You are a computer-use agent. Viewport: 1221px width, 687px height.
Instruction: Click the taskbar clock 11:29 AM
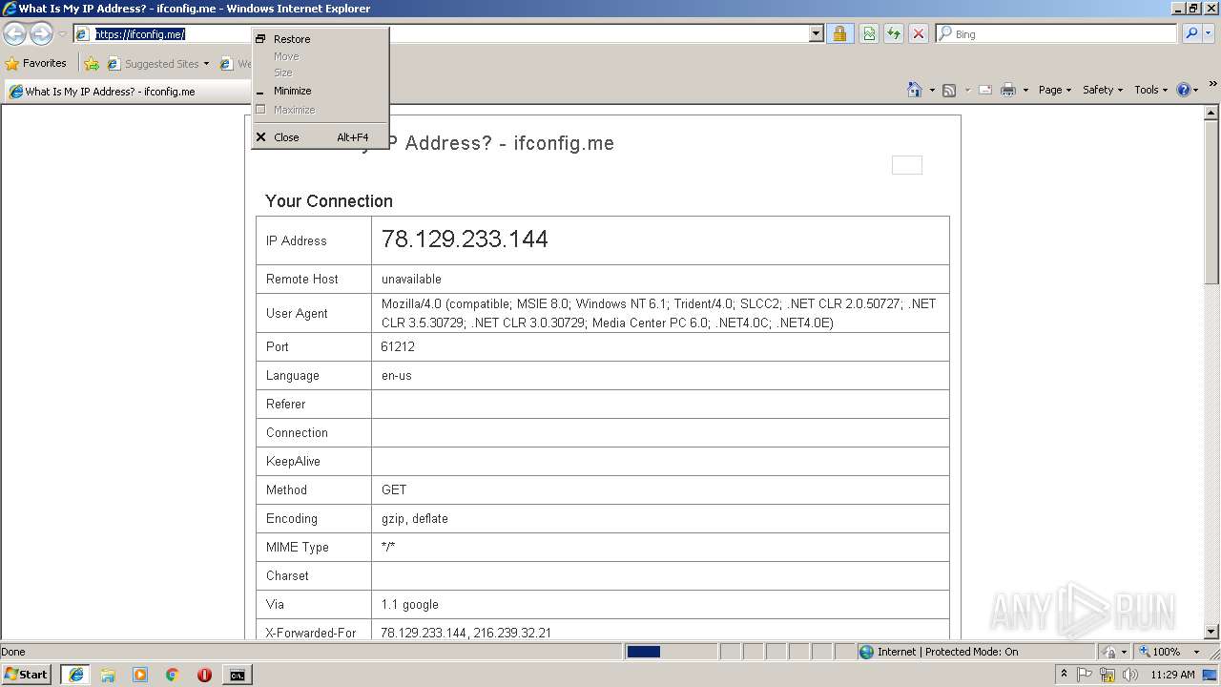coord(1172,675)
